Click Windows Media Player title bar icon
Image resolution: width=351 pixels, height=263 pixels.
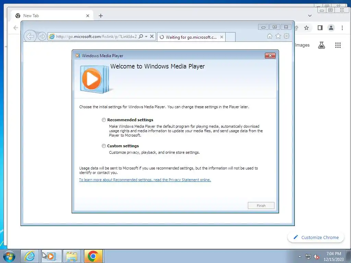[77, 56]
